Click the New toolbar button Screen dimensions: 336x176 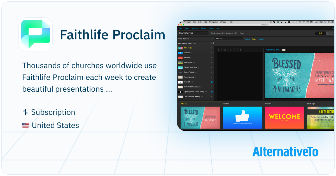tap(181, 28)
